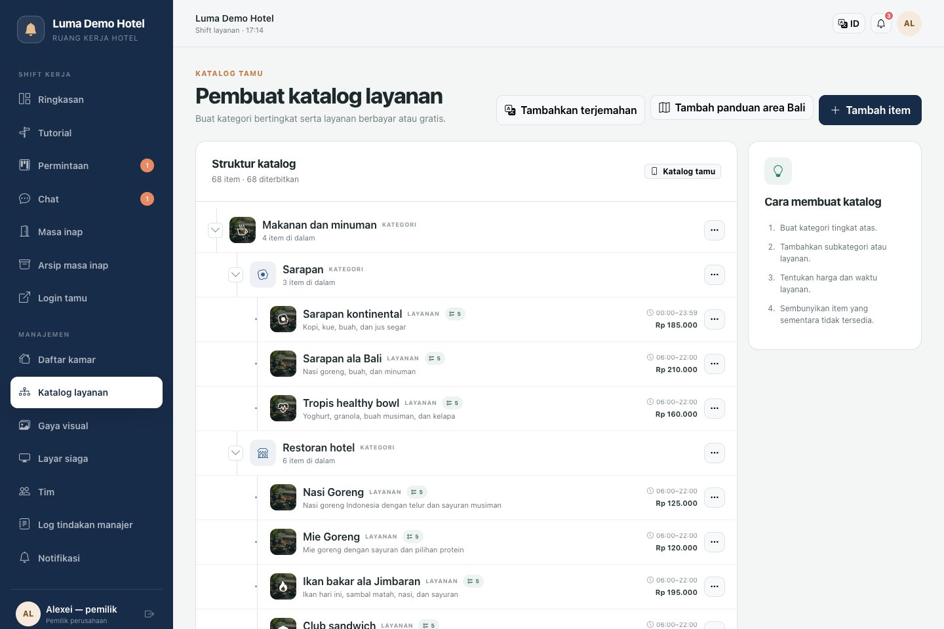Open the three-dot menu for Nasi Goreng
Screen dimensions: 944x629
coord(715,497)
